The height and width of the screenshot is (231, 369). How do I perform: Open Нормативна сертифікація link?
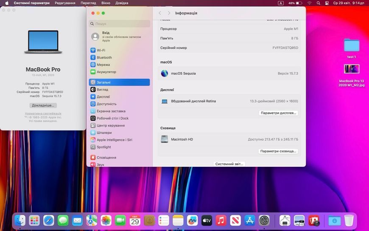click(43, 114)
